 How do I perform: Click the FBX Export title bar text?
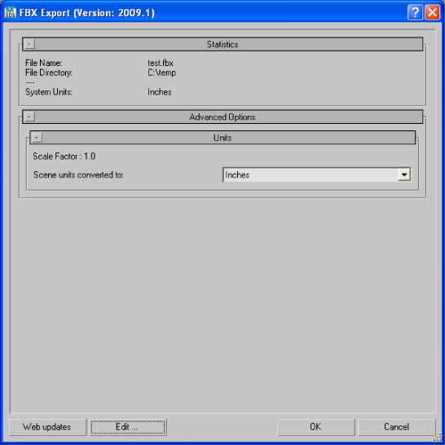tap(87, 13)
